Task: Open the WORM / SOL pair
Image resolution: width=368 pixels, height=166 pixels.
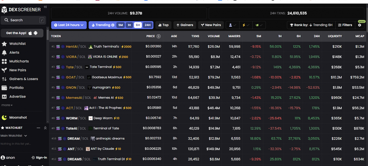Action: point(76,118)
